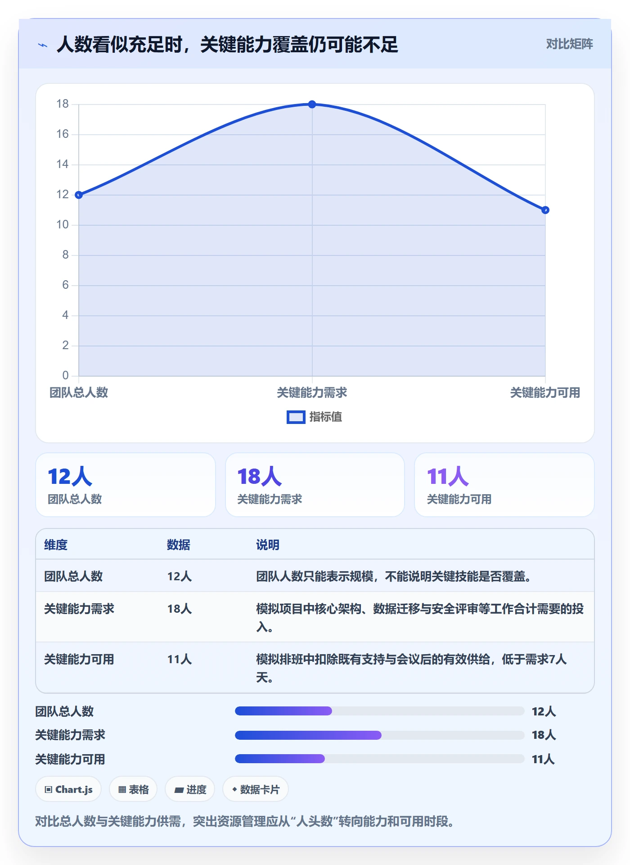The image size is (630, 865).
Task: Click the y-axis value 18
Action: click(63, 104)
